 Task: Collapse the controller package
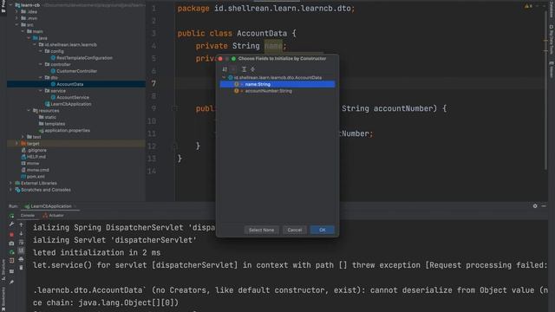point(41,64)
